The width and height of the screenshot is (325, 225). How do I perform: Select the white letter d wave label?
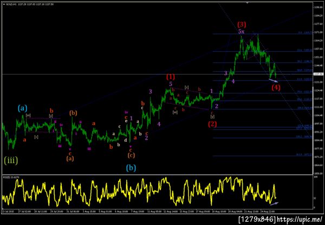click(126, 140)
